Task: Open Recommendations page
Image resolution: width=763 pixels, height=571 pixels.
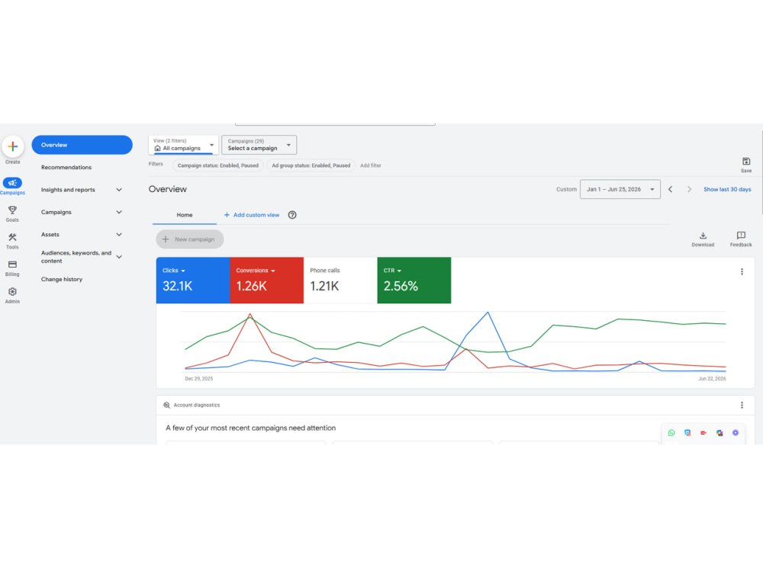Action: coord(66,167)
